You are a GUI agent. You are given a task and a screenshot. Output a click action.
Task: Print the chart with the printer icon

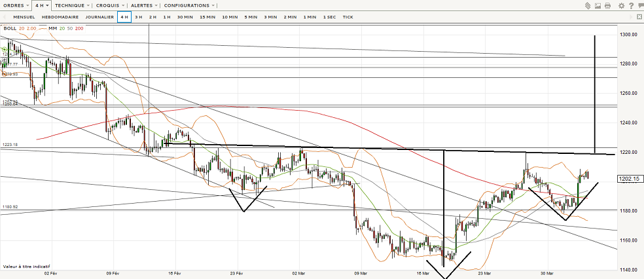(x=608, y=6)
